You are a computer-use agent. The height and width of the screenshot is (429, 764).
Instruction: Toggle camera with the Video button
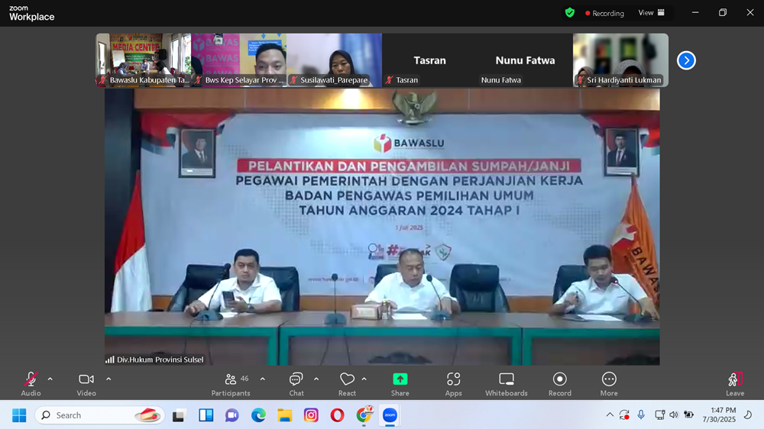click(86, 384)
